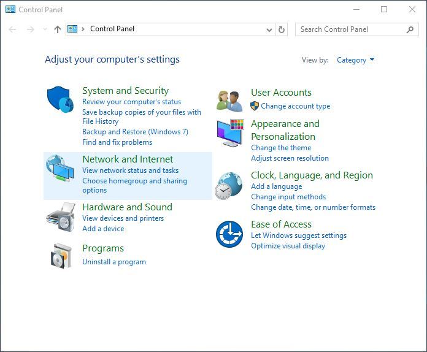
Task: Open the View by Category dropdown
Action: click(355, 60)
